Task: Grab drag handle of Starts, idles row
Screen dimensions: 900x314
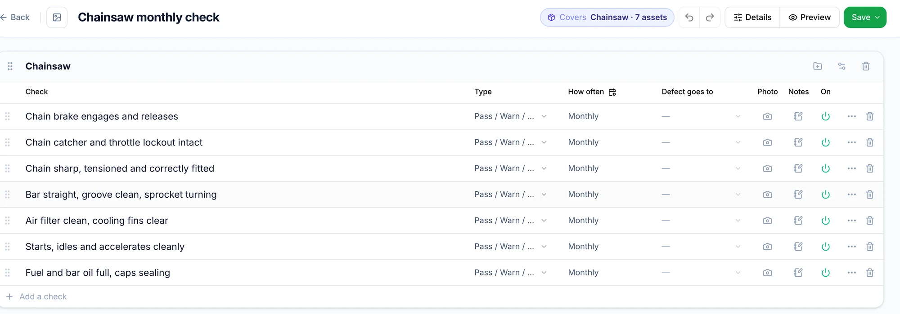Action: 7,247
